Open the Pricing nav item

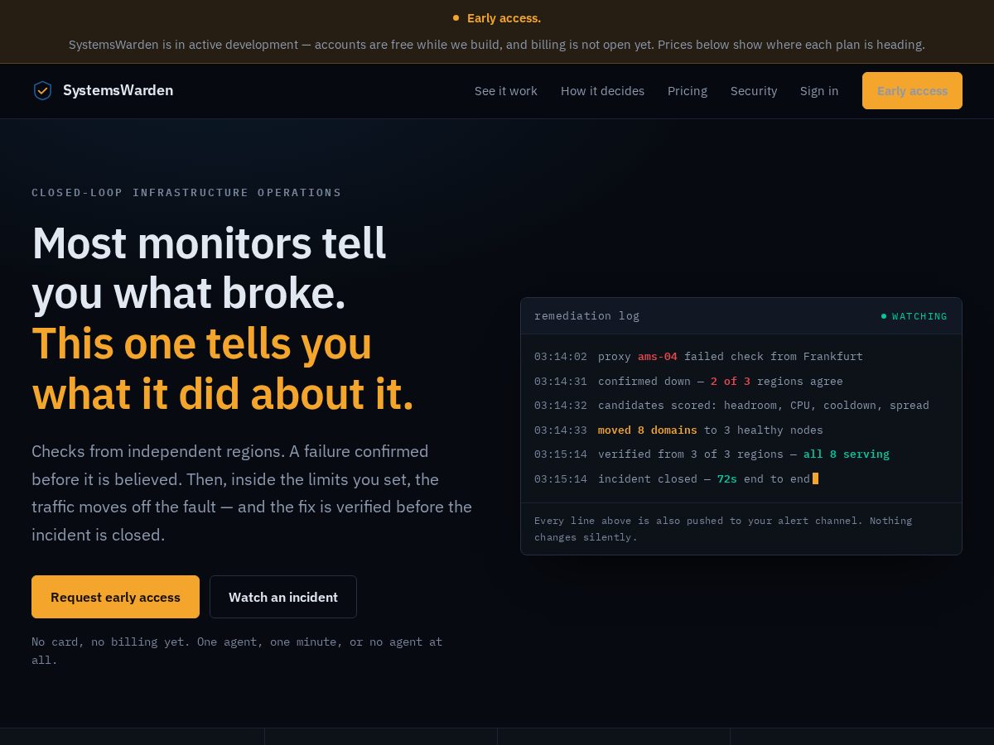(688, 91)
